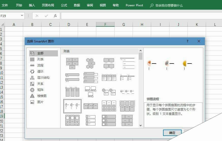Click the 确定 (OK) button

pyautogui.click(x=172, y=133)
